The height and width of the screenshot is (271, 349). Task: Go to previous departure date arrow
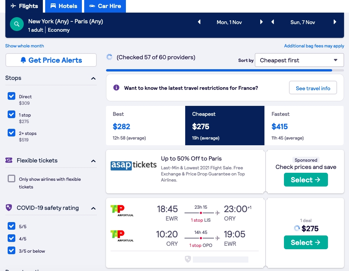[199, 22]
